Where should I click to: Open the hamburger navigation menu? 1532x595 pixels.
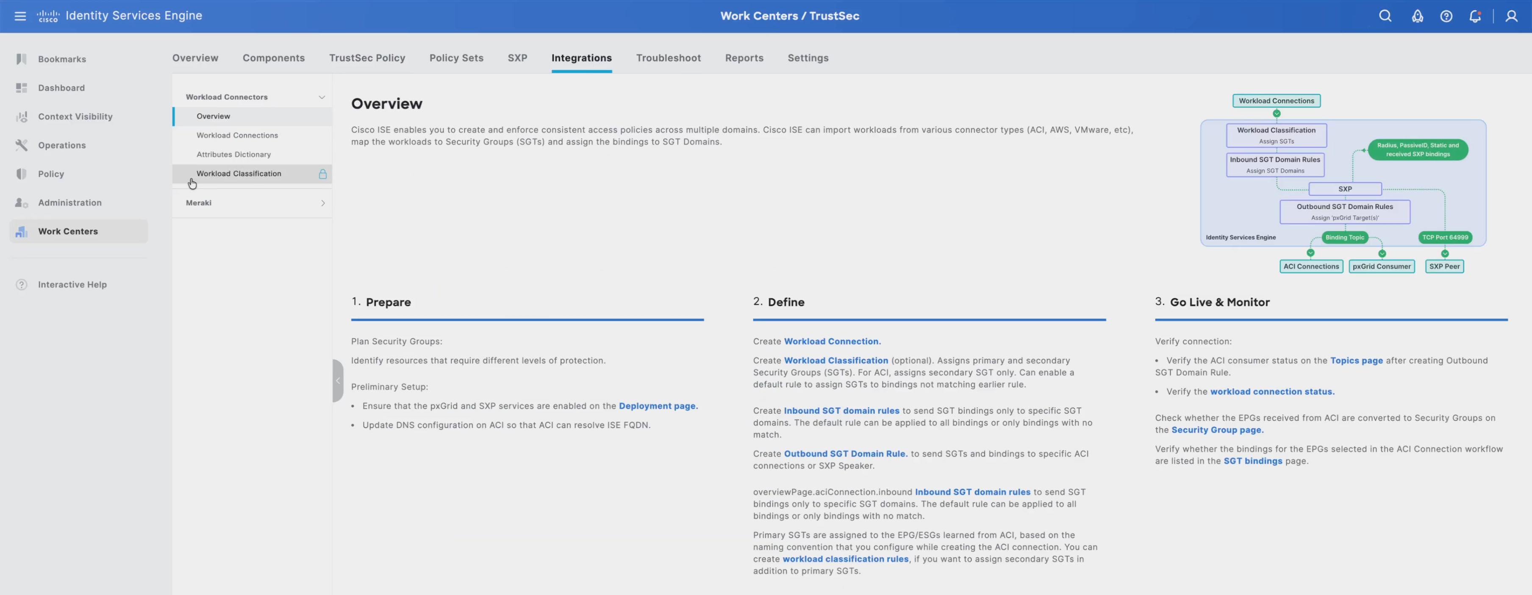coord(20,16)
